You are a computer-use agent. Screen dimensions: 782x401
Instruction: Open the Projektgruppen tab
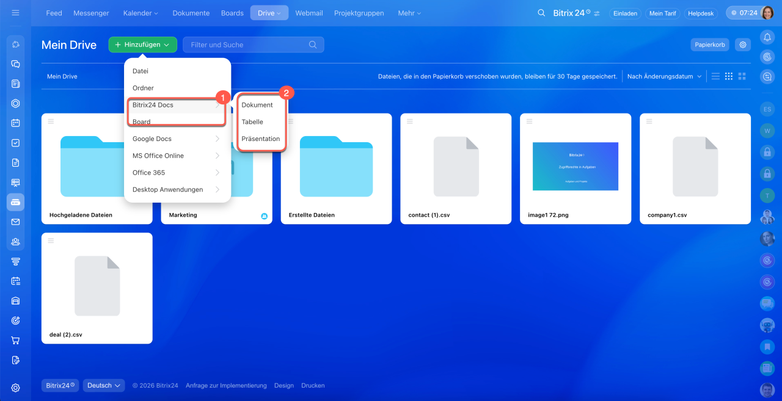(359, 13)
